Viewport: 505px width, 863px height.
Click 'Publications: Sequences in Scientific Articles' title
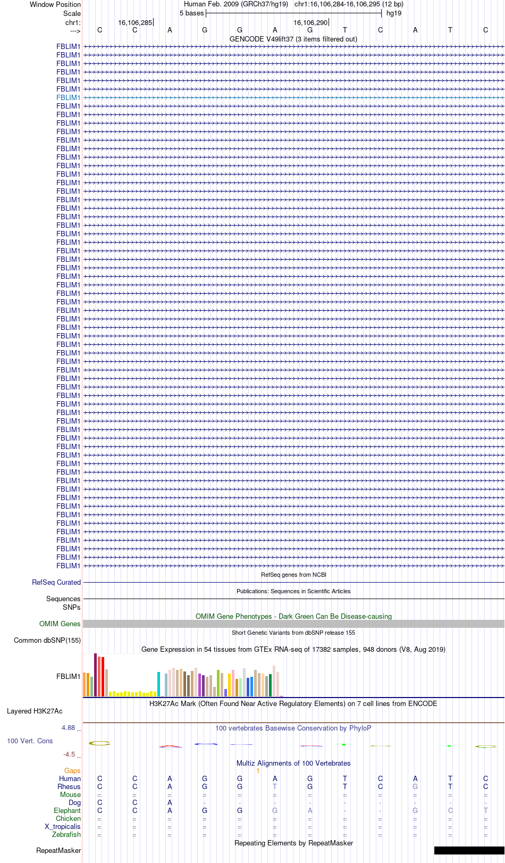(x=293, y=591)
